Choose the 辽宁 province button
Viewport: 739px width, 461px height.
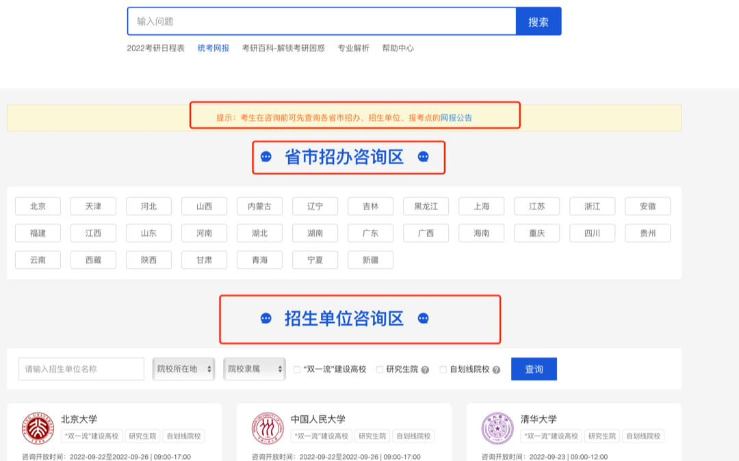point(315,207)
